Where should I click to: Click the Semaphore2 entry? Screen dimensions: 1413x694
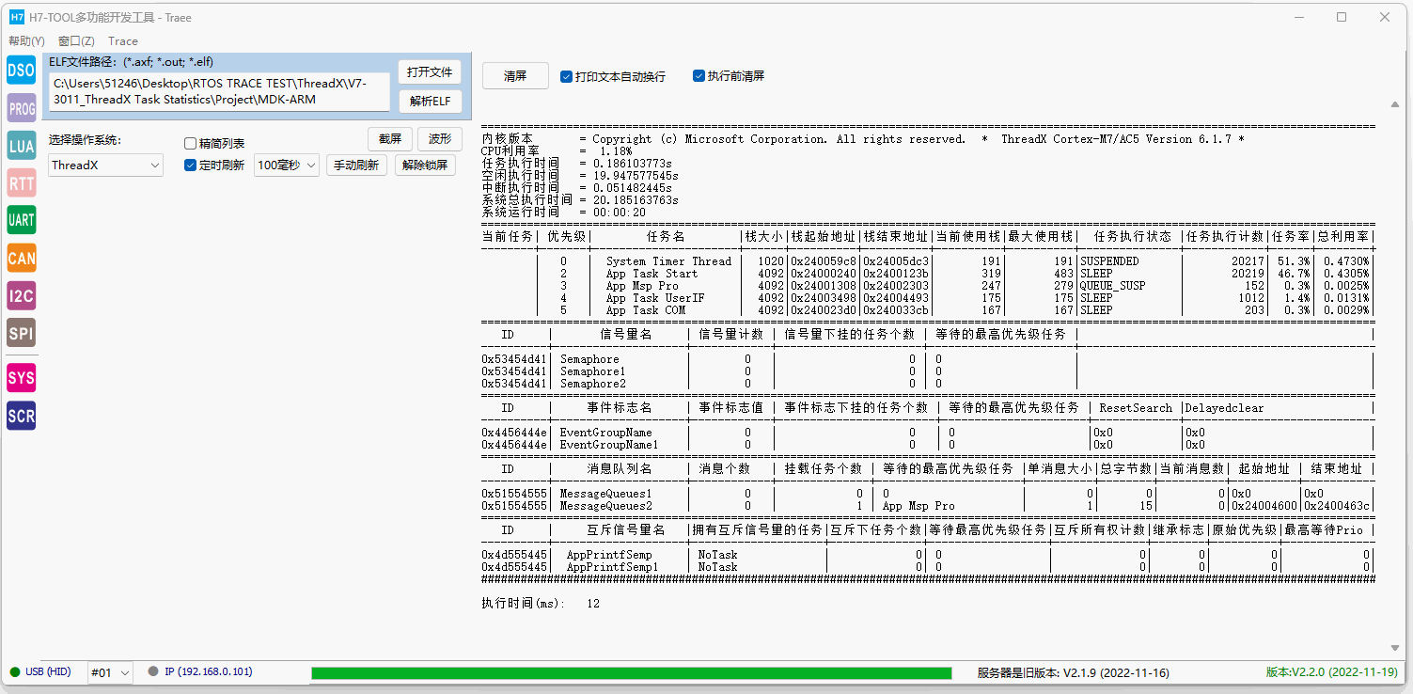click(592, 384)
